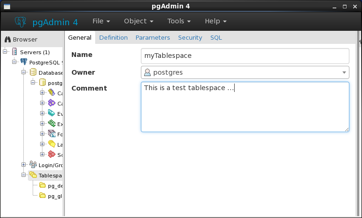Screen dimensions: 362x218
Task: Click the yellow Languages speech-bubble icon
Action: [x=52, y=144]
